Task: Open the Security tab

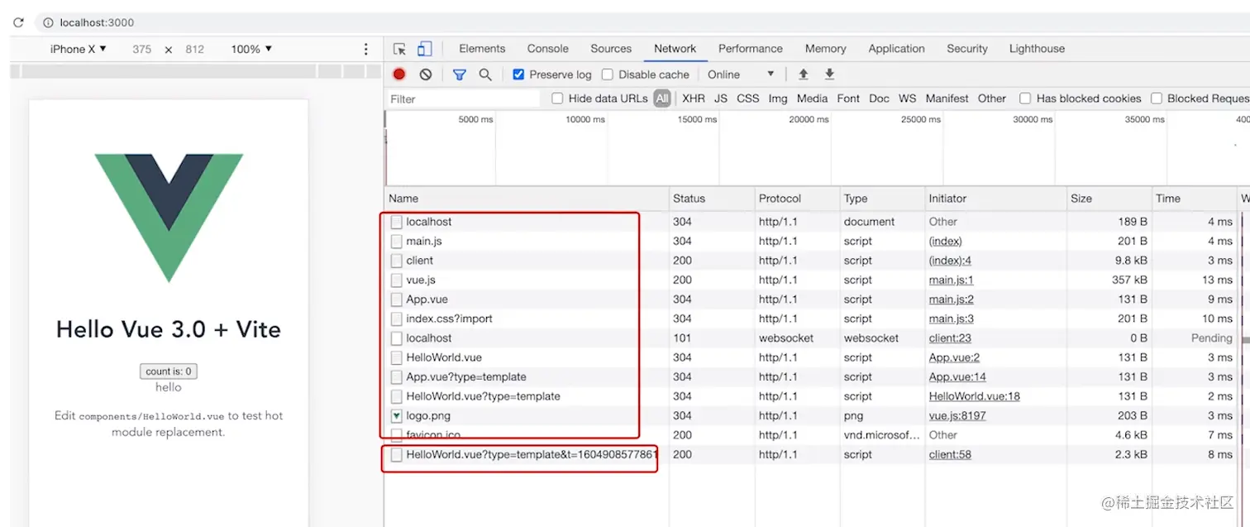Action: (967, 49)
